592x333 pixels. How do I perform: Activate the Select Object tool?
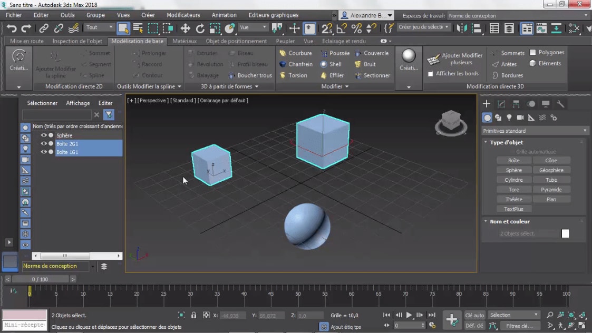point(123,28)
